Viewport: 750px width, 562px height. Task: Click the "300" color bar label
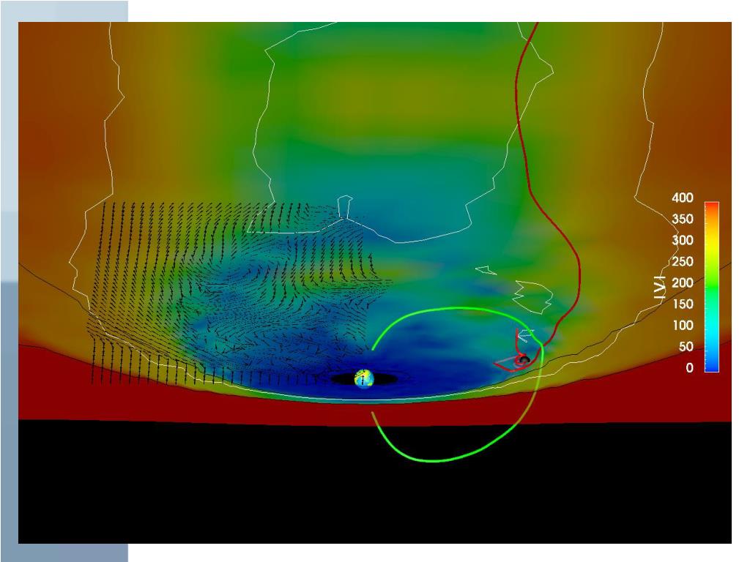tap(682, 240)
